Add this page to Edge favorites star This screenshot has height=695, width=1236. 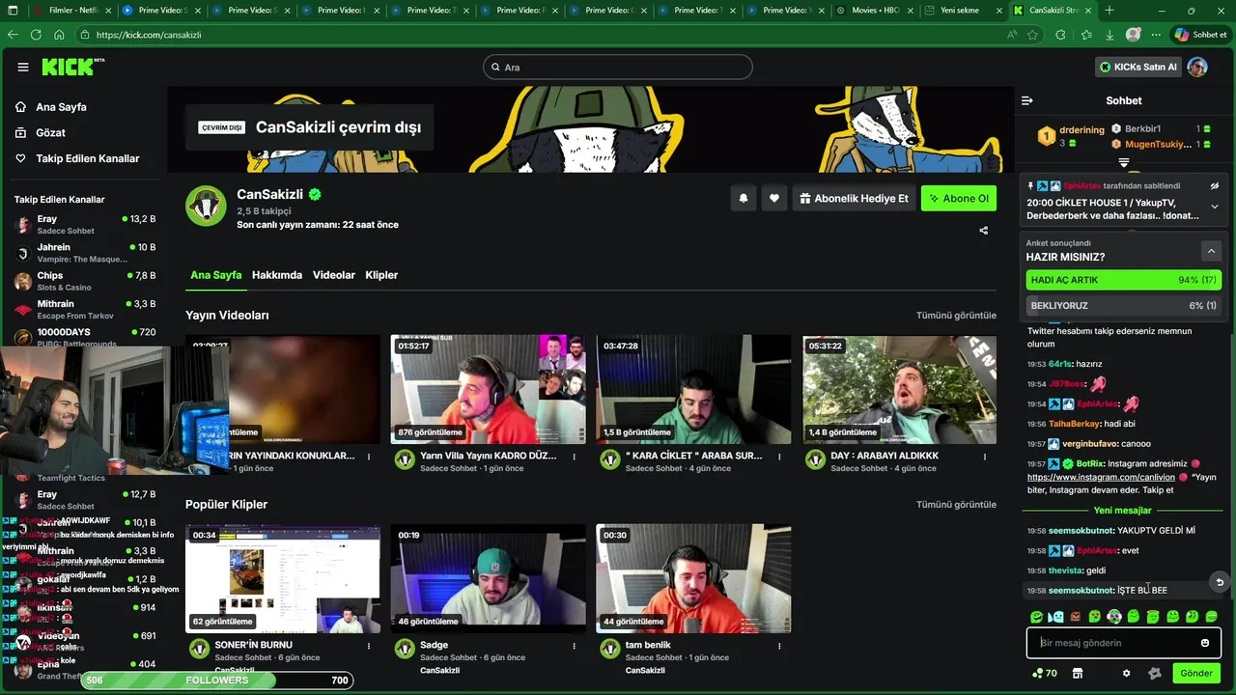1033,34
